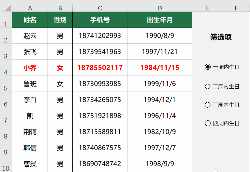
Task: Click the 性别 header cell
Action: (x=60, y=20)
